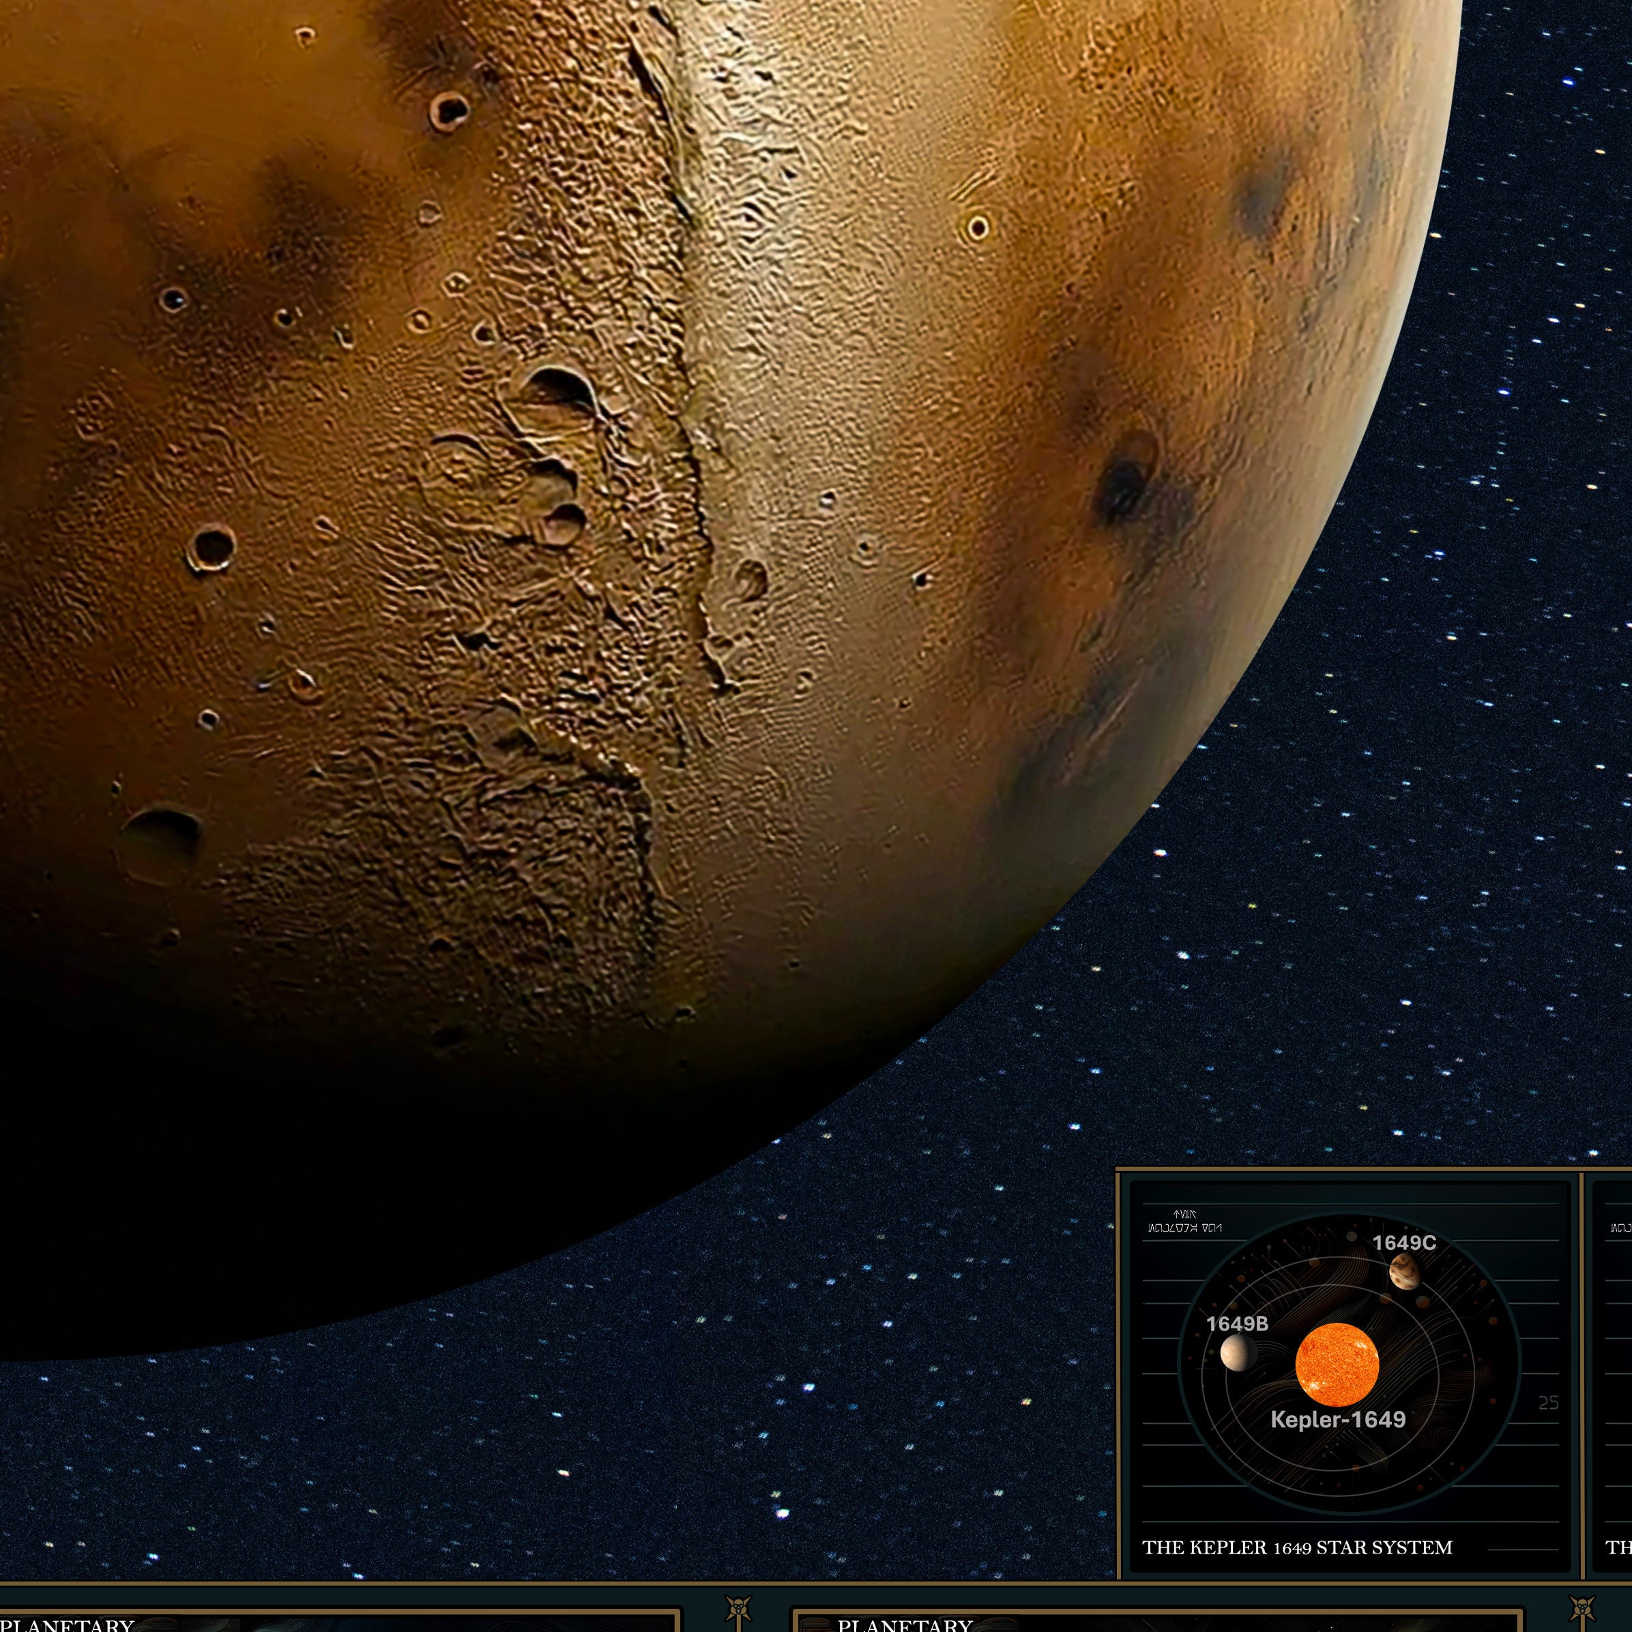Screen dimensions: 1632x1632
Task: Click the planet 1649B icon
Action: (x=1238, y=1353)
